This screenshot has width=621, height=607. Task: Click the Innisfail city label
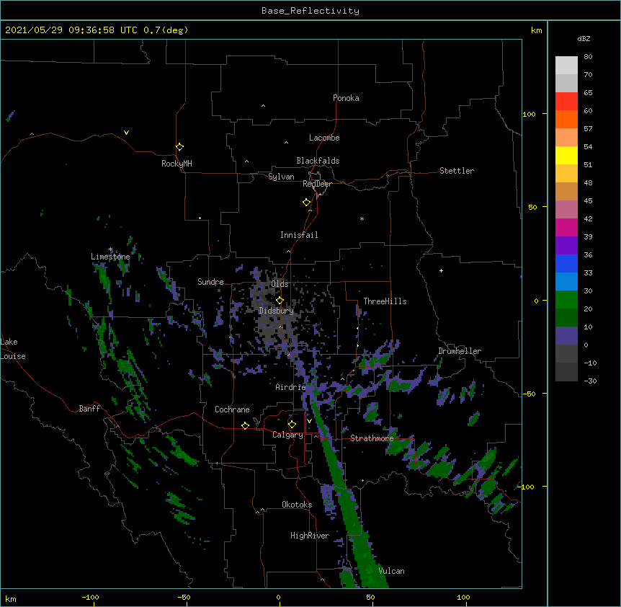299,235
